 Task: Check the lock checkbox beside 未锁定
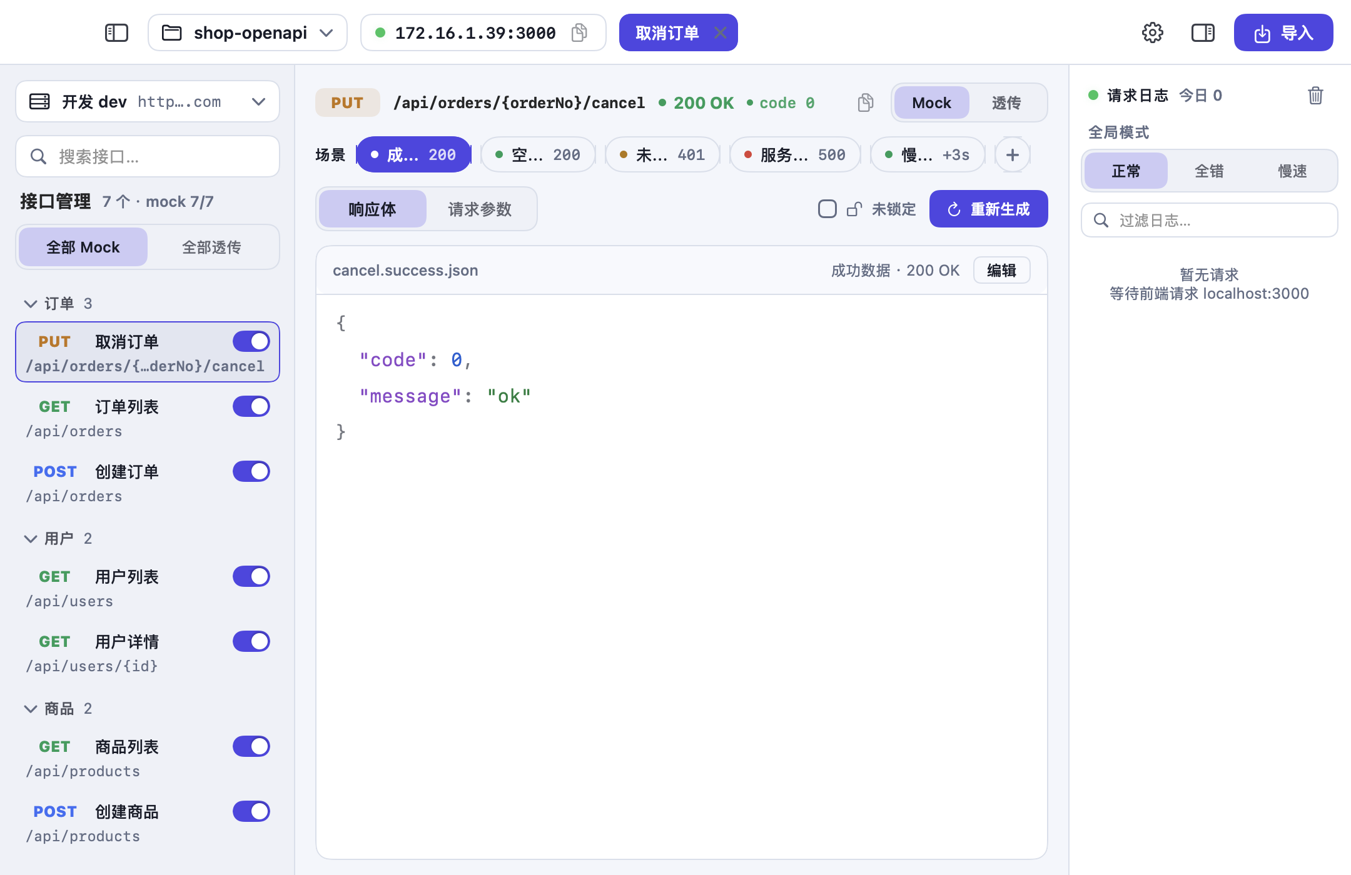(x=827, y=209)
